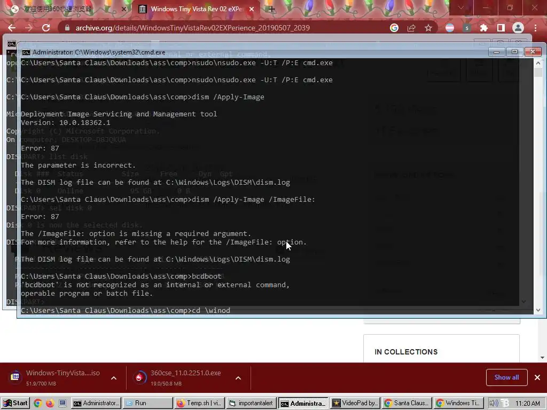Screen dimensions: 547x410
Task: Switch to active Administra.. taskbar button
Action: tap(303, 403)
